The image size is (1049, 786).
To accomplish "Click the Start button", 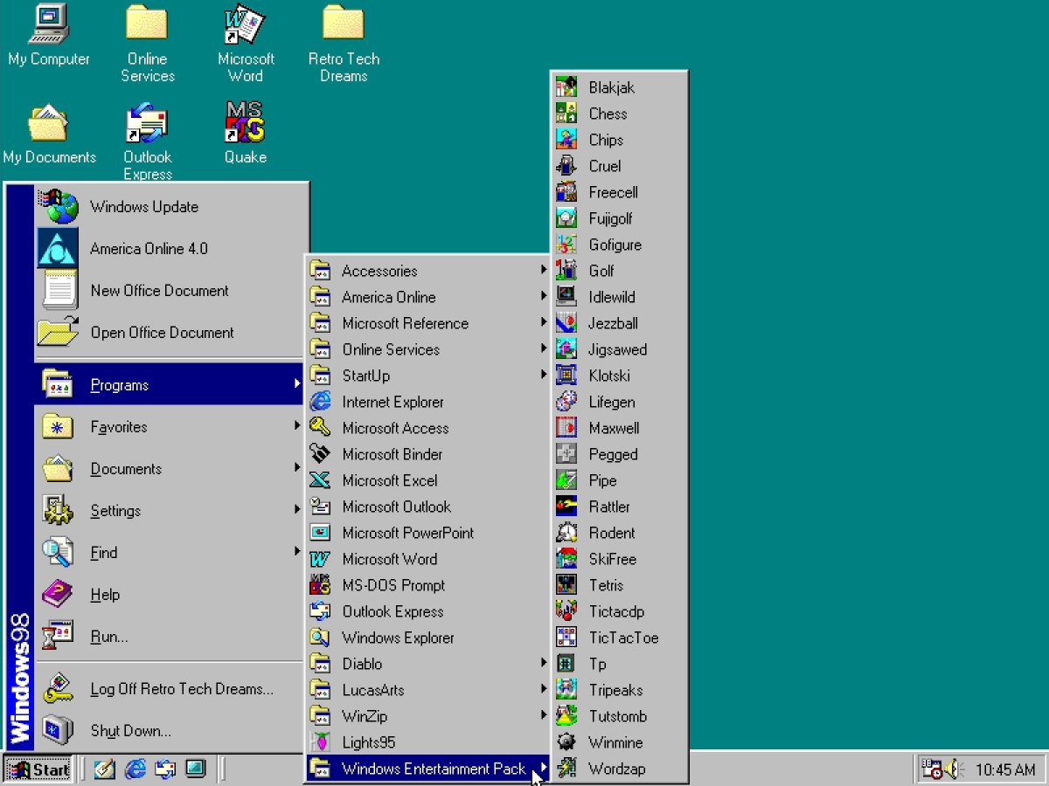I will [x=39, y=769].
